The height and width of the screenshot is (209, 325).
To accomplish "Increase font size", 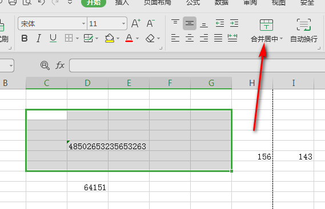I will click(136, 23).
